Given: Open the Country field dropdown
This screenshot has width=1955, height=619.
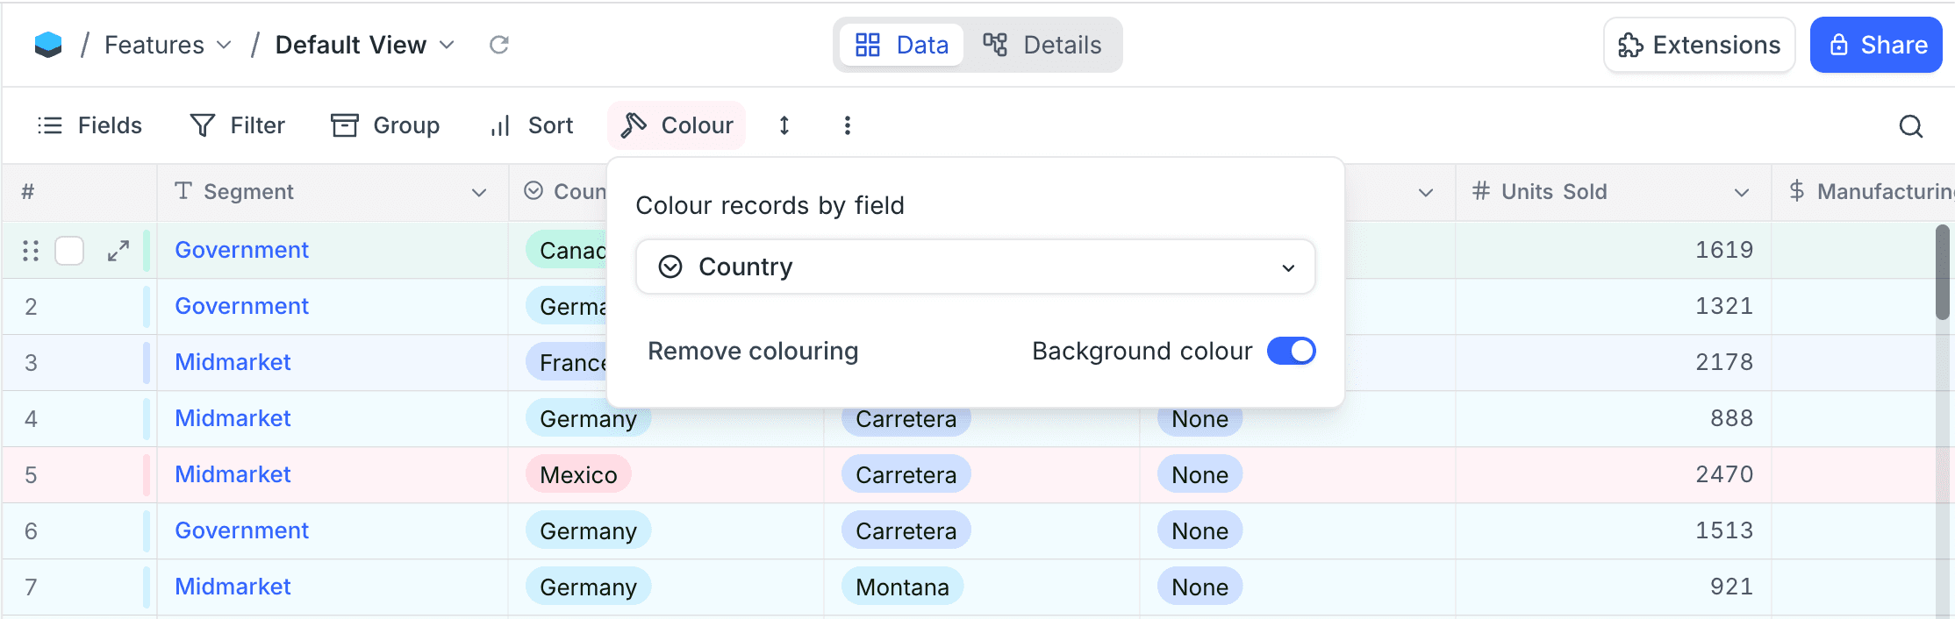Looking at the screenshot, I should point(975,267).
